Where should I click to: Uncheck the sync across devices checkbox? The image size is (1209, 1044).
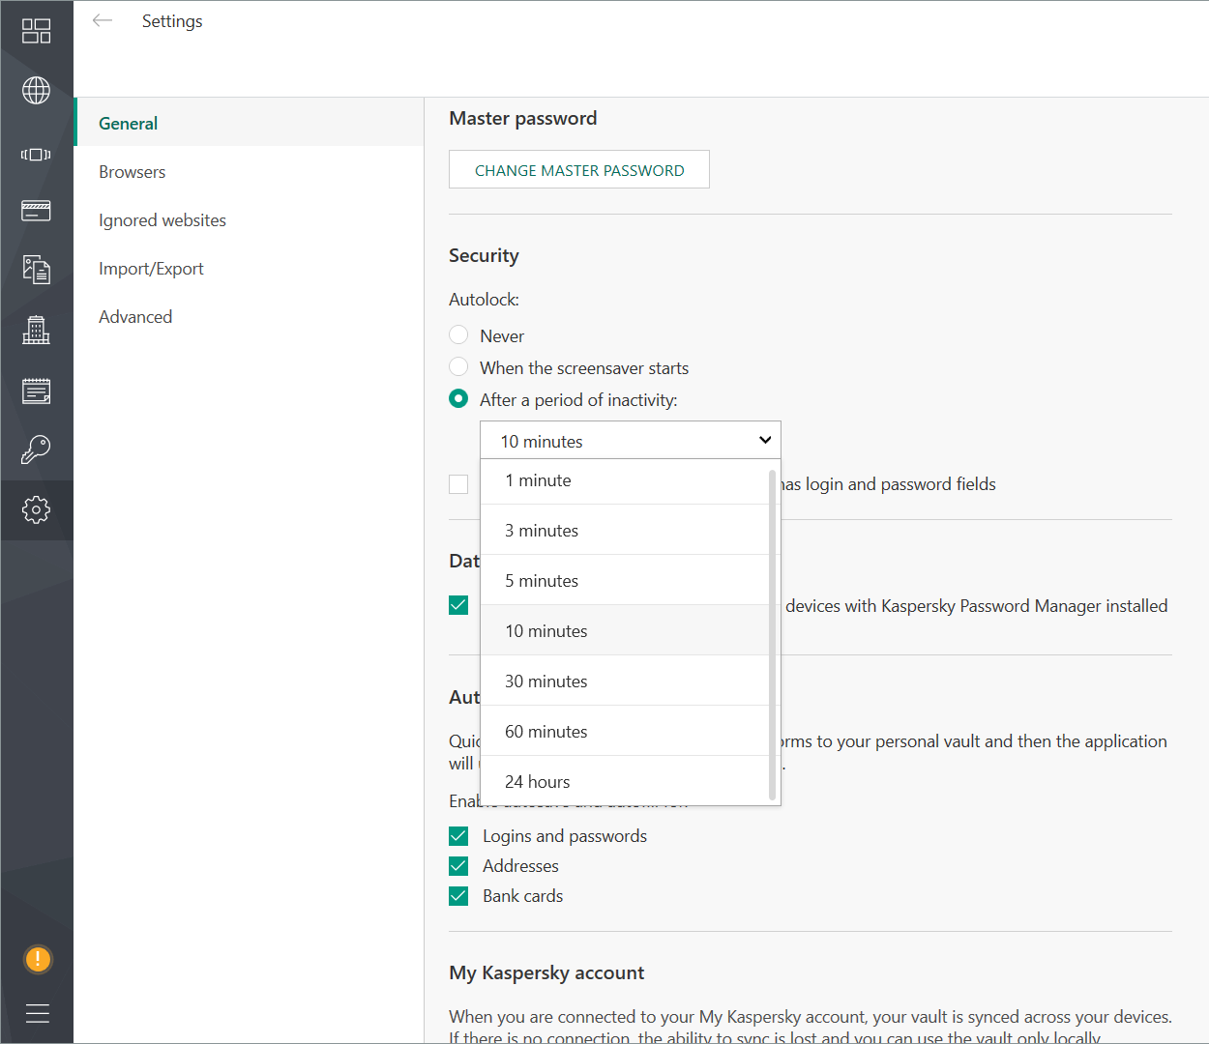[458, 605]
